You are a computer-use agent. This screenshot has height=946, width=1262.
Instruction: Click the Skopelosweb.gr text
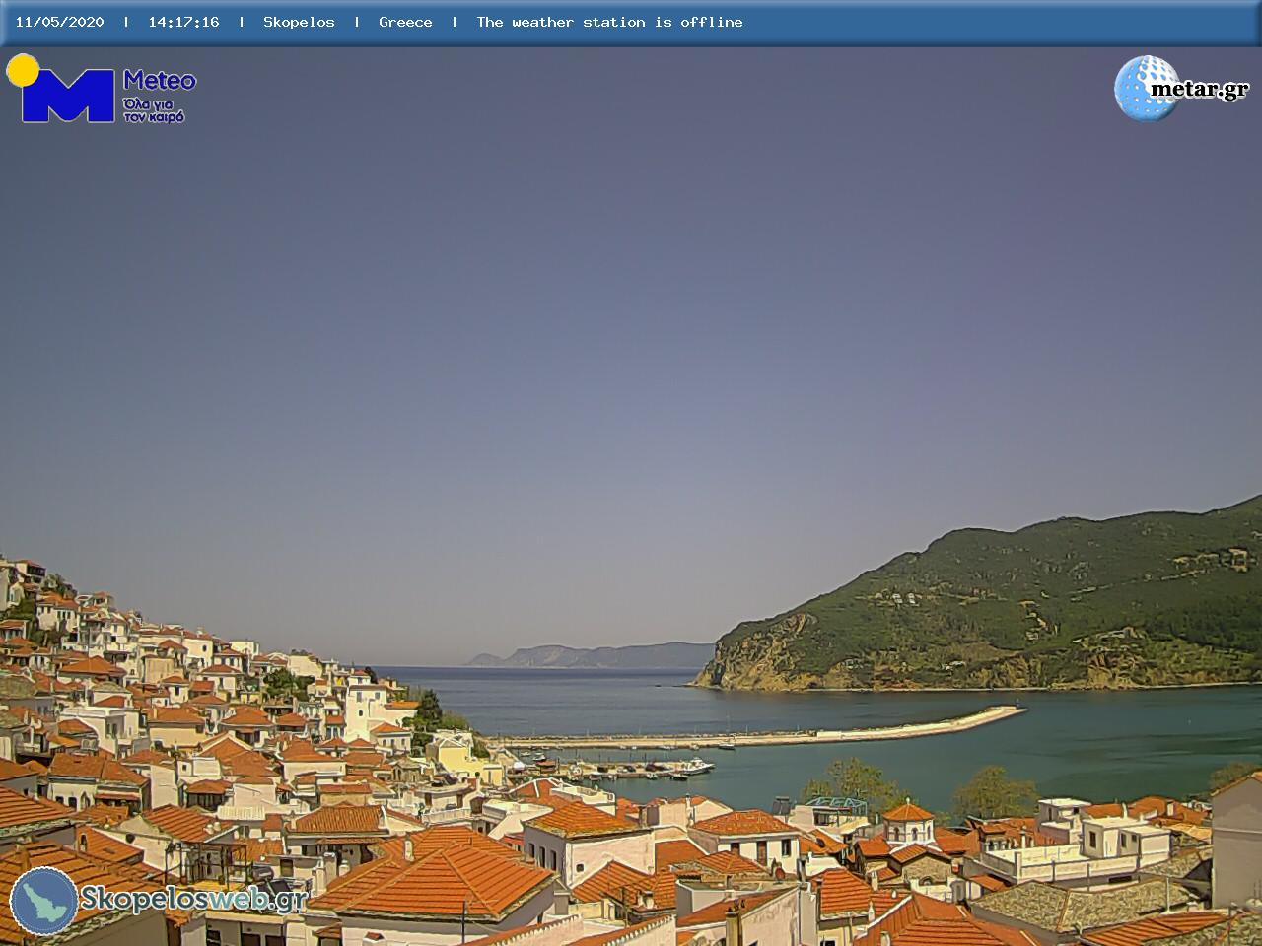pos(193,899)
